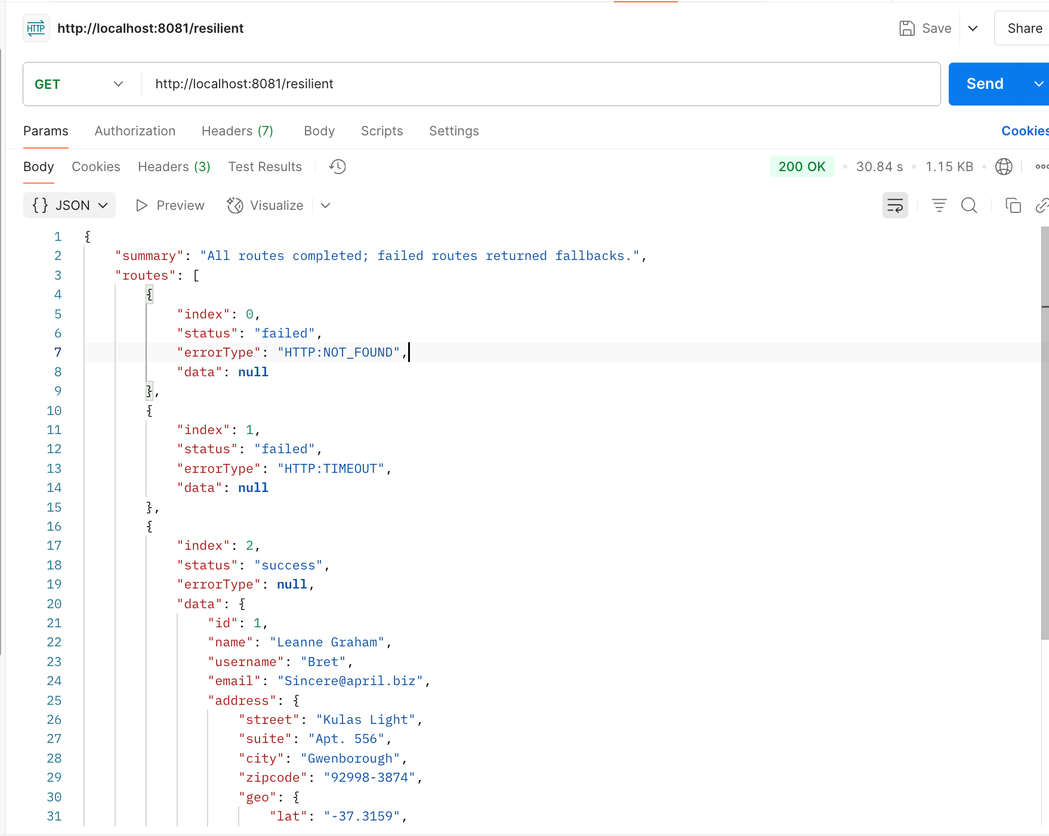Click the network globe icon
1049x836 pixels.
pyautogui.click(x=1004, y=167)
